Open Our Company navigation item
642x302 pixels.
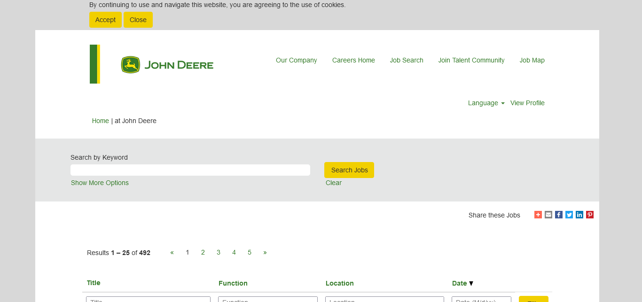[296, 60]
